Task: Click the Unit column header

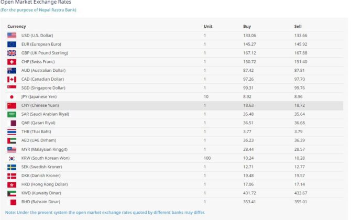Action: coord(208,26)
